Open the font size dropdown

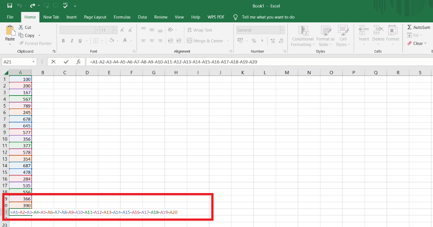115,30
